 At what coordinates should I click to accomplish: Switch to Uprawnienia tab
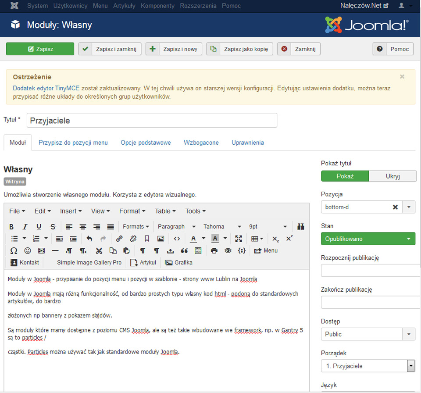tap(247, 143)
